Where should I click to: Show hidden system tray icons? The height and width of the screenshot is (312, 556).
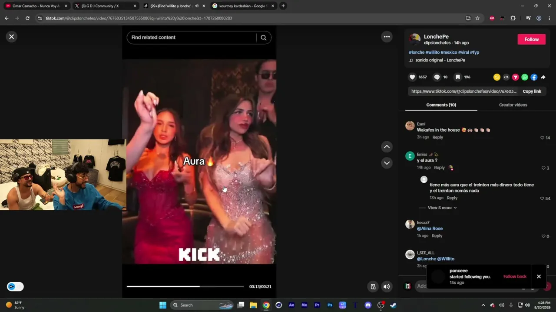pos(483,305)
